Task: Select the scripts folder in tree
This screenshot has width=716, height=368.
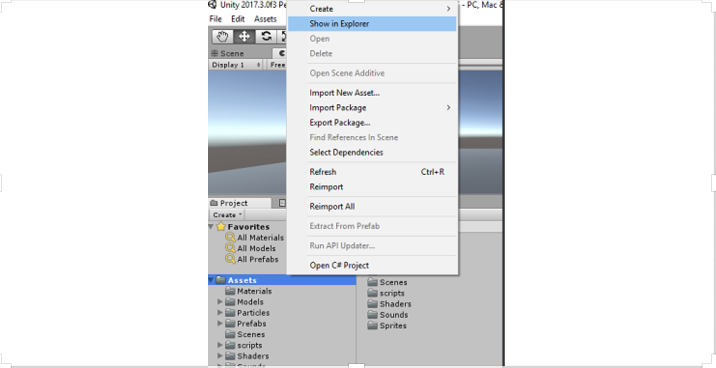Action: [x=249, y=345]
